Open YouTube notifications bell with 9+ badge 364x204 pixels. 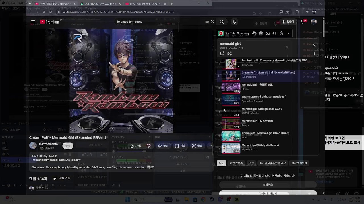303,22
